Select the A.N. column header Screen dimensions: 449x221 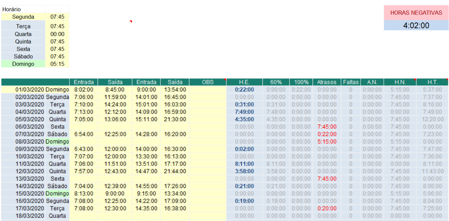tap(372, 82)
